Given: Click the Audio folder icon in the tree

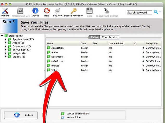Looking at the screenshot, I should tap(10, 43).
